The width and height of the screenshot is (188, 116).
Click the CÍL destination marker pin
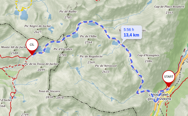pos(32,47)
